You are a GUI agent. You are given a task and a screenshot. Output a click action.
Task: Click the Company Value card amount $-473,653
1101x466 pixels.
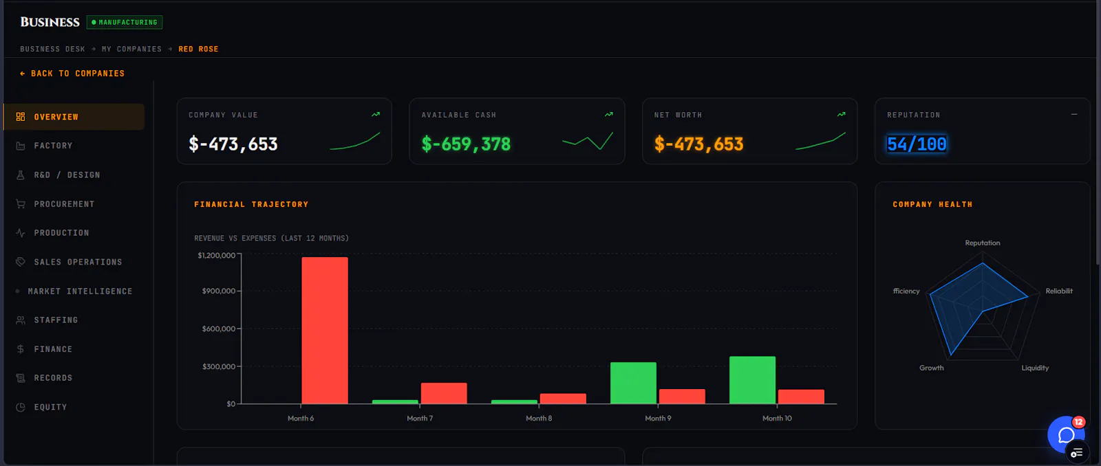233,144
